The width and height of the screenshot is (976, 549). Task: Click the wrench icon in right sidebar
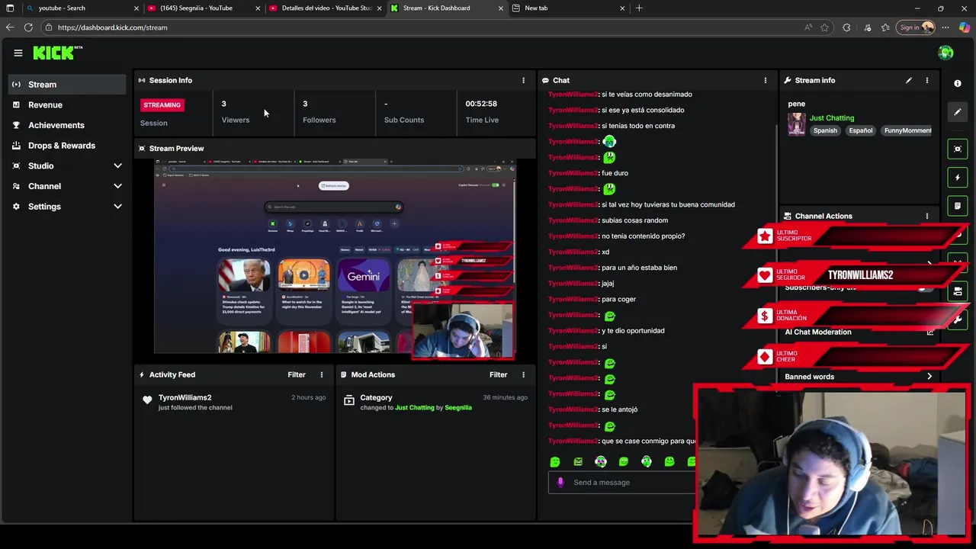tap(958, 320)
